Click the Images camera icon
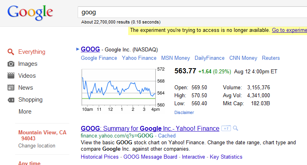This screenshot has height=165, width=307. (x=11, y=64)
